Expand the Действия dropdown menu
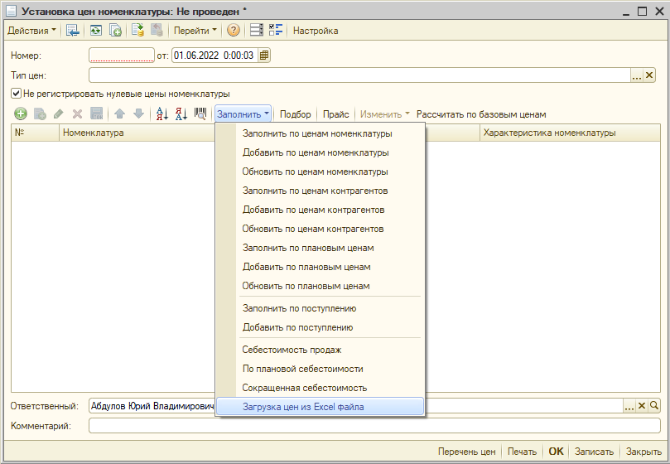The width and height of the screenshot is (670, 464). (31, 31)
